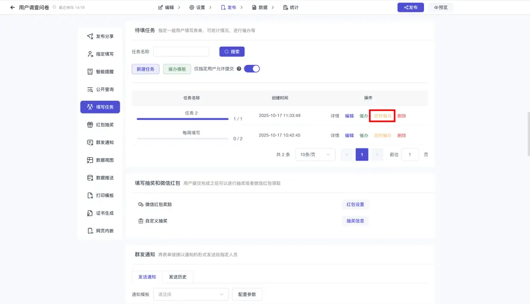Click the document icon of the 数据 step
The image size is (530, 304).
click(254, 7)
